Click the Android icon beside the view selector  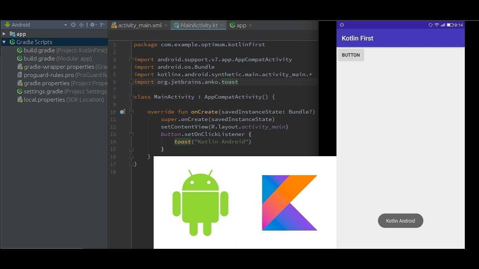tap(7, 25)
